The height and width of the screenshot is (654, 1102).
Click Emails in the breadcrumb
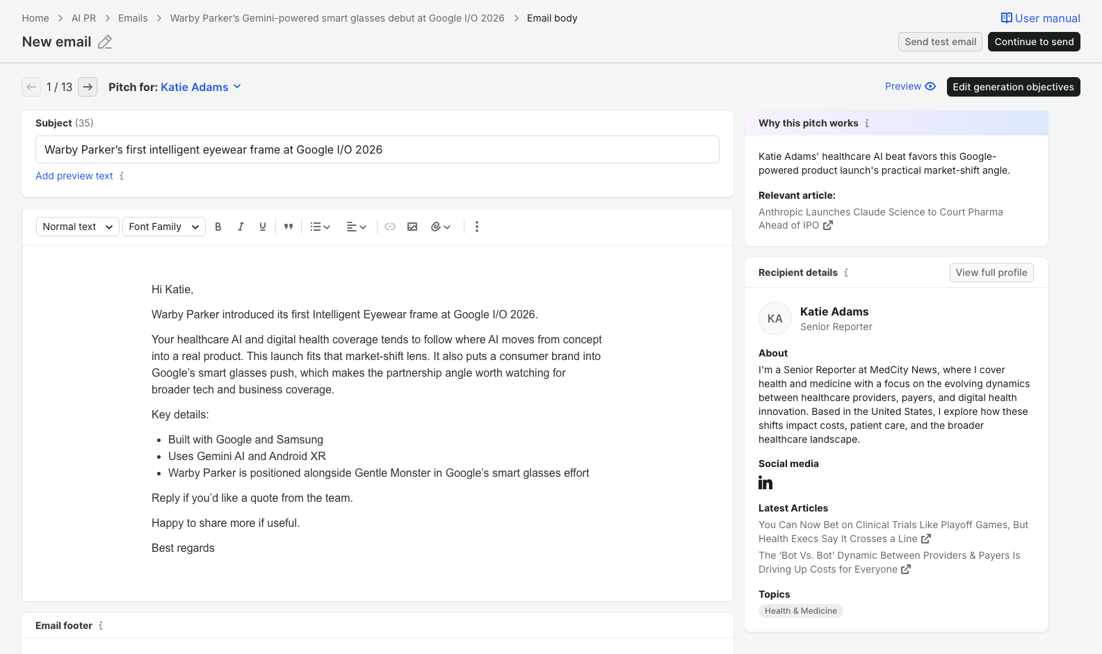point(133,18)
